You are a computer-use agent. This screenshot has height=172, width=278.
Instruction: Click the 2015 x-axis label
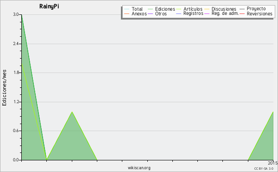pyautogui.click(x=273, y=163)
